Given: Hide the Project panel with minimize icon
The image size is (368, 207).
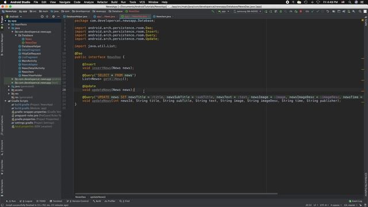Looking at the screenshot, I should click(x=59, y=17).
